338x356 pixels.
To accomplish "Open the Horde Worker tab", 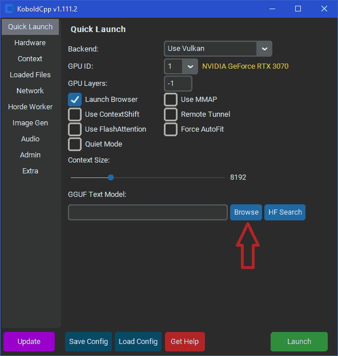I will 30,106.
